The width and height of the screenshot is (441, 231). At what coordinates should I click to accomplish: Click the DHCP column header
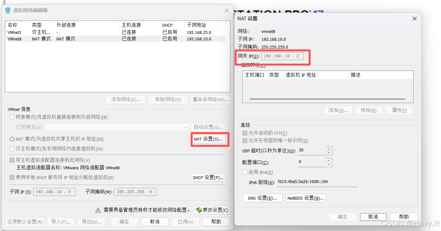coord(172,25)
